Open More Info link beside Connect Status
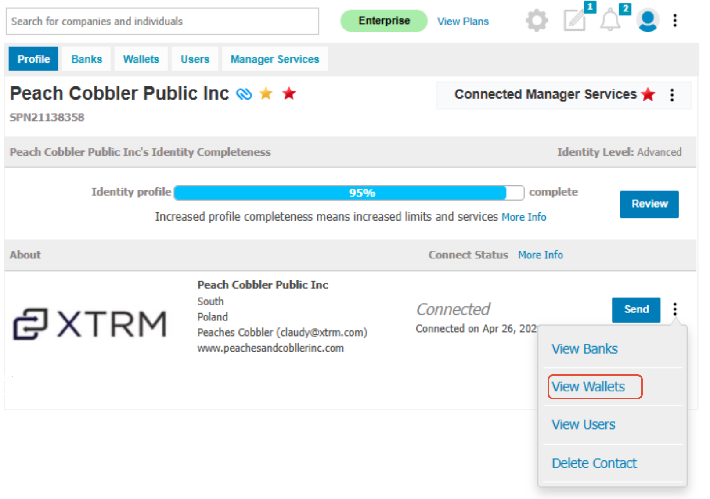Screen dimensions: 710x499 click(540, 255)
